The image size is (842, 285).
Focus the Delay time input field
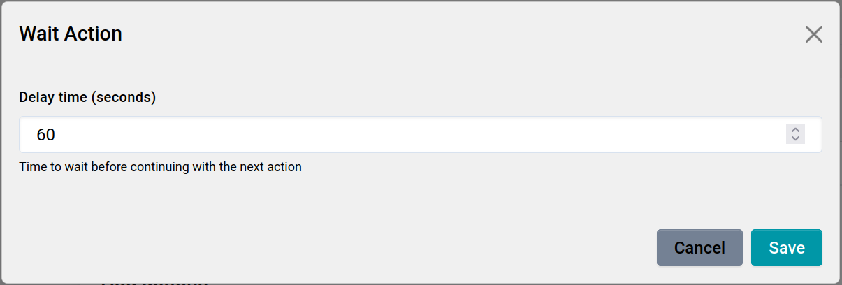(405, 135)
